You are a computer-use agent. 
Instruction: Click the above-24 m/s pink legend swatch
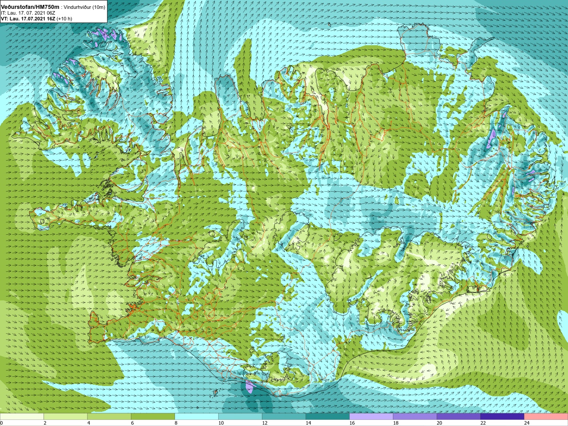click(x=546, y=417)
